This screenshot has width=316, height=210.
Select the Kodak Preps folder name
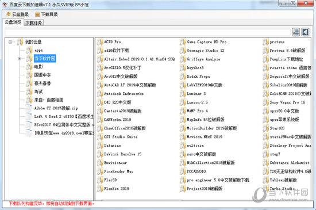[198, 77]
